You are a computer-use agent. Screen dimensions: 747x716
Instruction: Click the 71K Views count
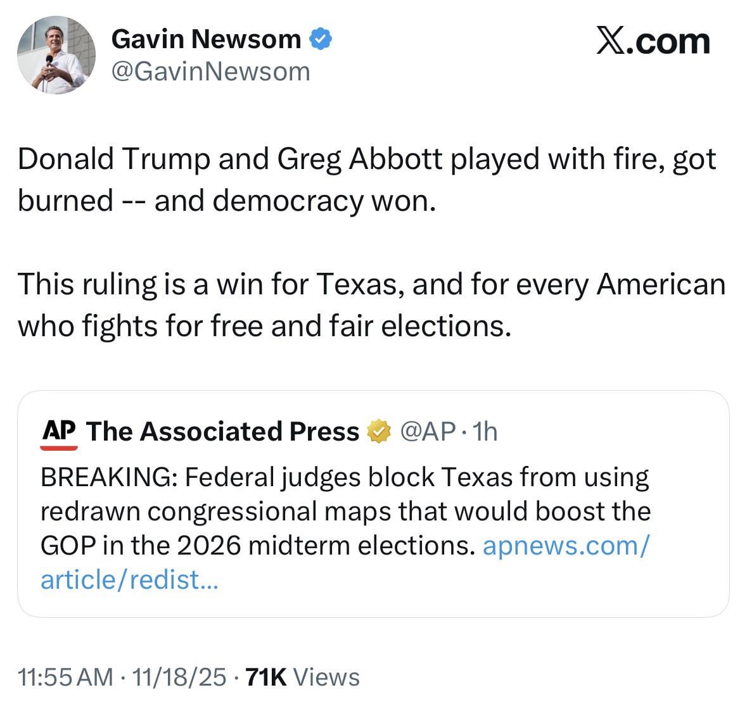[302, 677]
